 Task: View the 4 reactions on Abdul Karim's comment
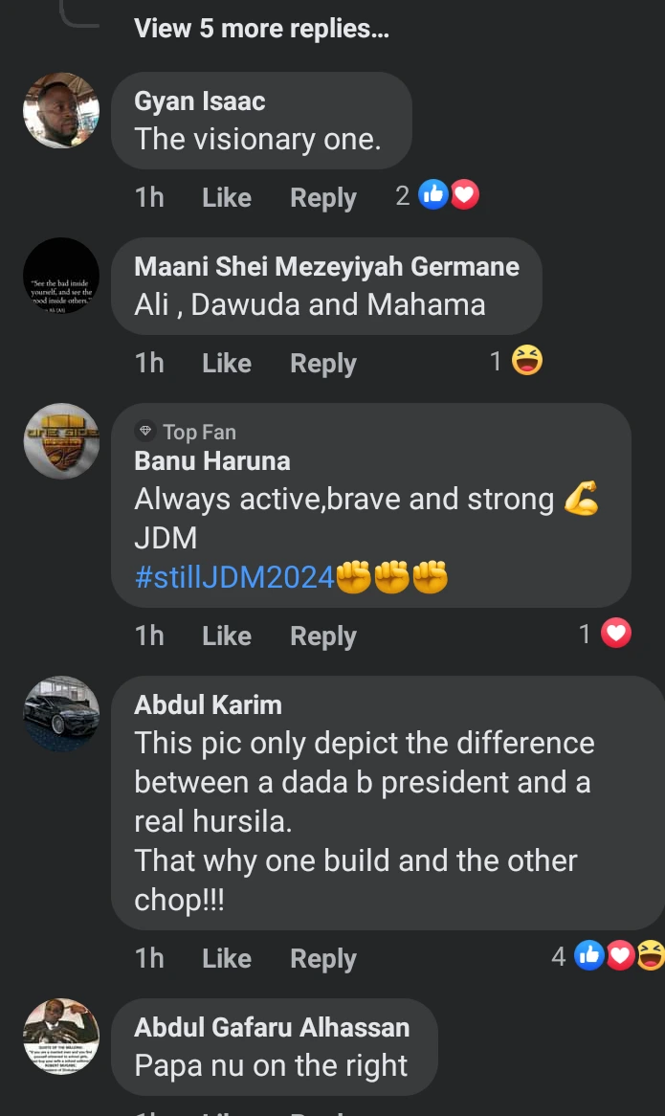[609, 956]
